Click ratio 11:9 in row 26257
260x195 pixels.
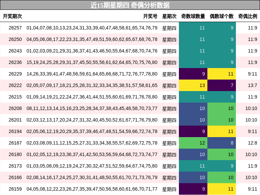[x=253, y=28]
